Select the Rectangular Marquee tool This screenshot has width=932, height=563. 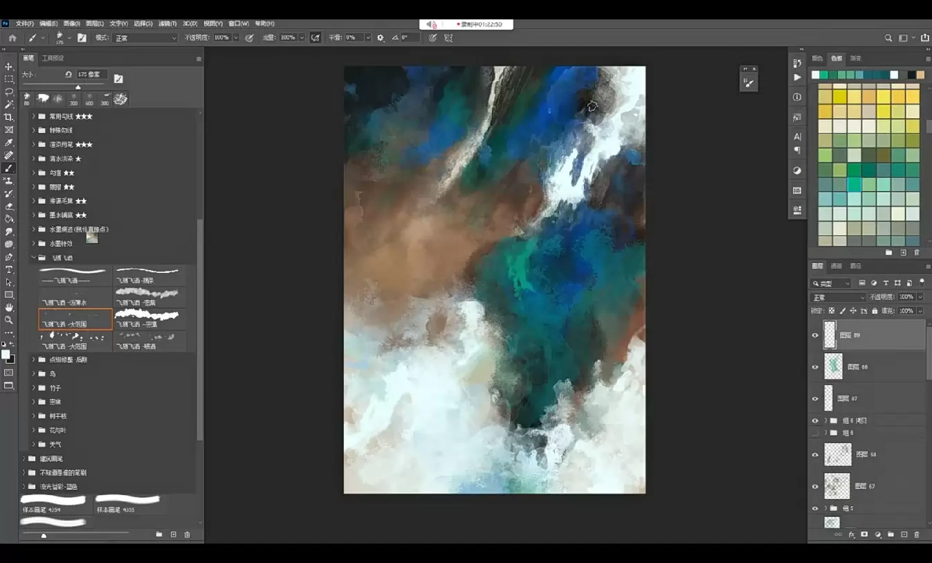point(9,79)
